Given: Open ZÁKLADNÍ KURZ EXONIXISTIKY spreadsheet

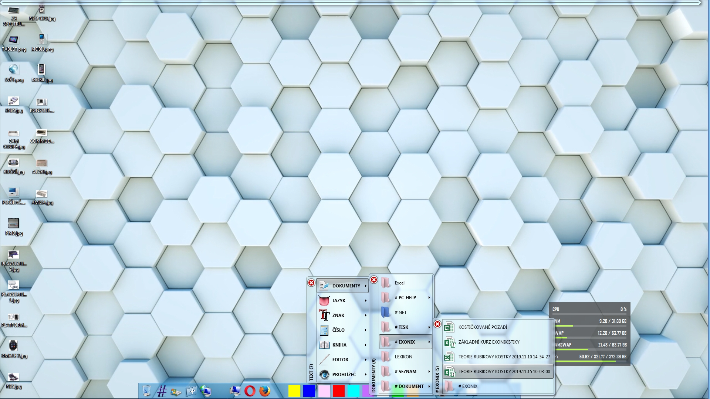Looking at the screenshot, I should click(x=488, y=342).
